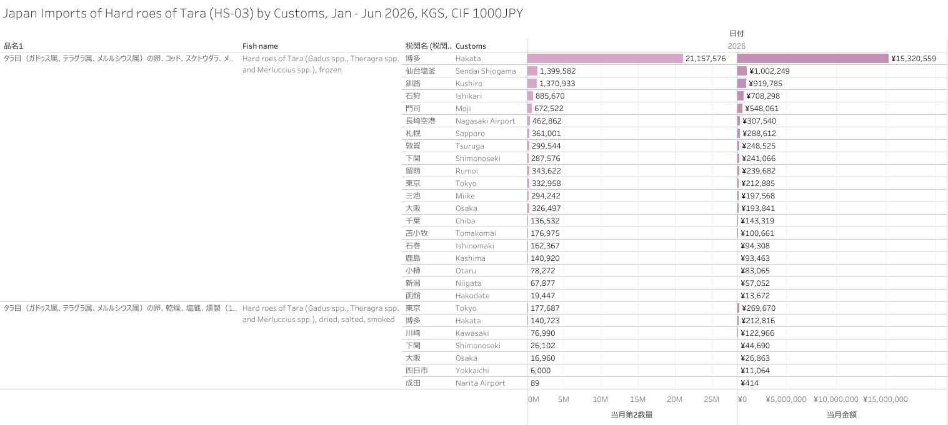Select the 'Tomakomai' customs label
Screen dimensions: 948x425
(x=475, y=233)
